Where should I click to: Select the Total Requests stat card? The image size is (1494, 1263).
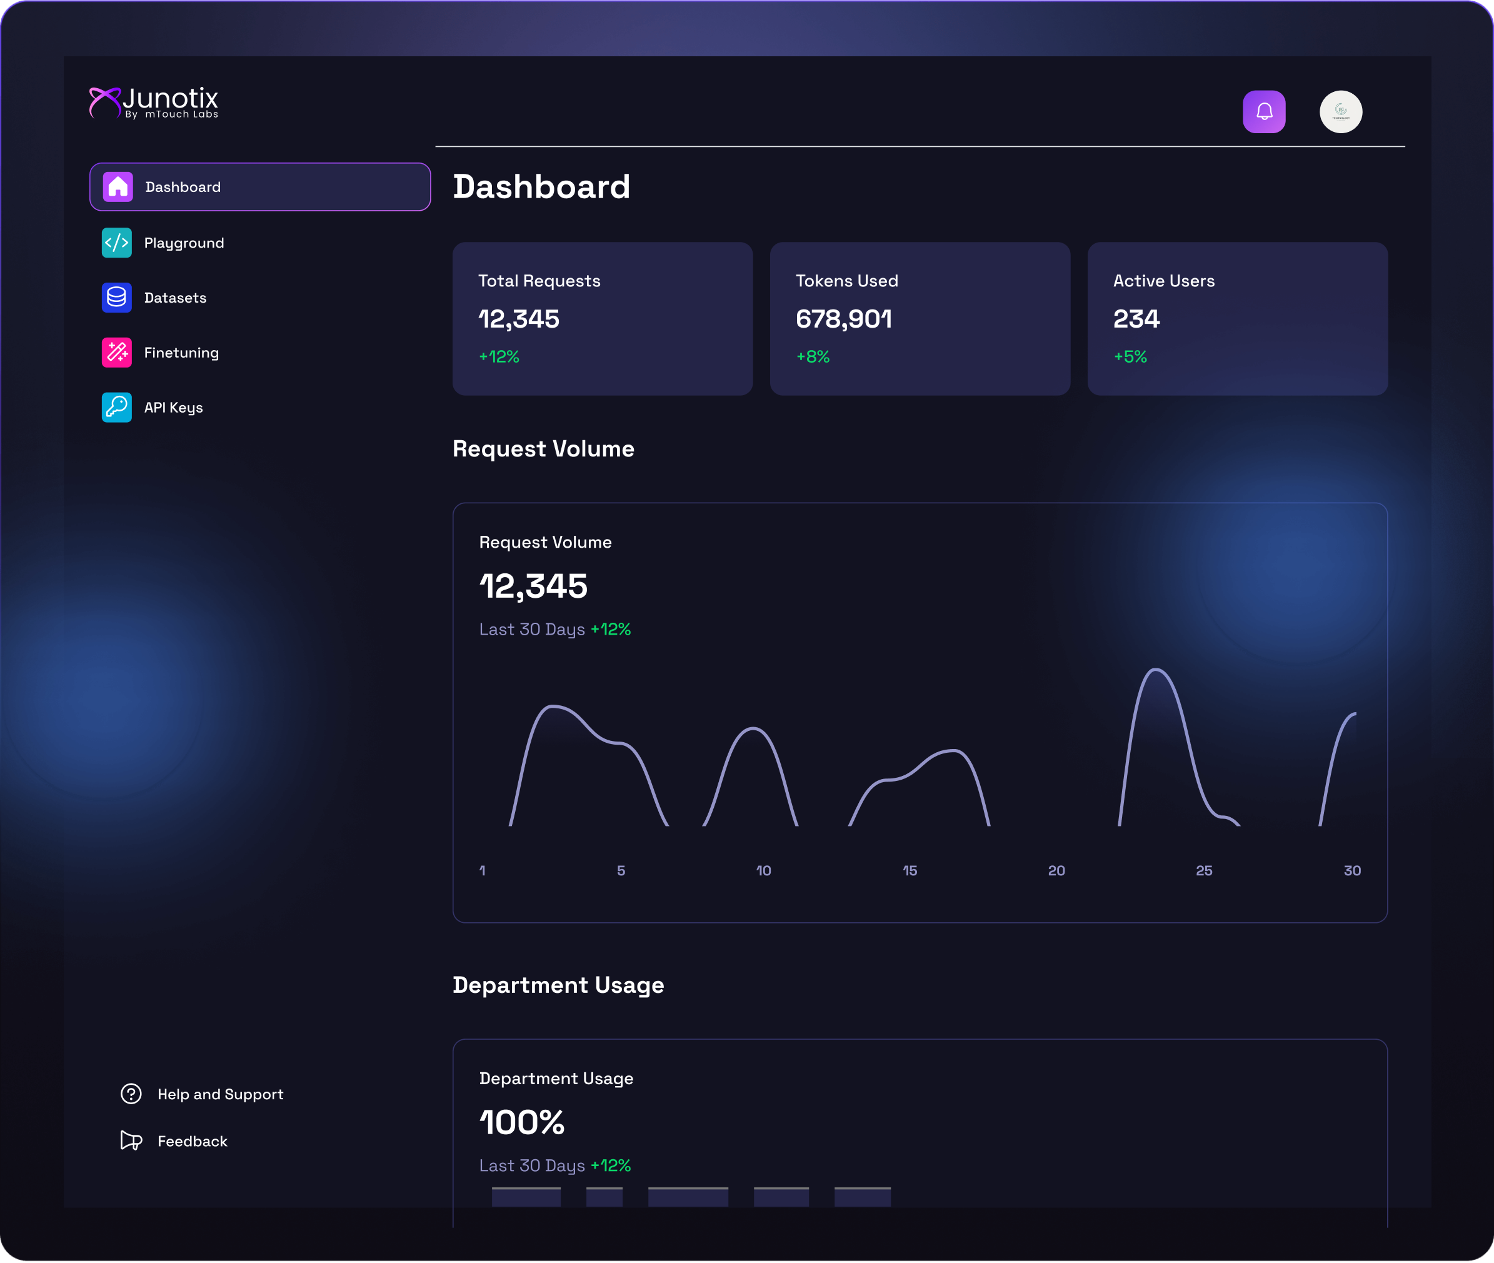coord(602,319)
